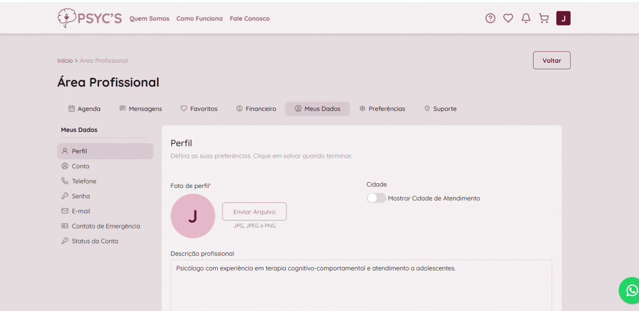The width and height of the screenshot is (639, 311).
Task: Select the Financeiro tab
Action: pyautogui.click(x=256, y=109)
